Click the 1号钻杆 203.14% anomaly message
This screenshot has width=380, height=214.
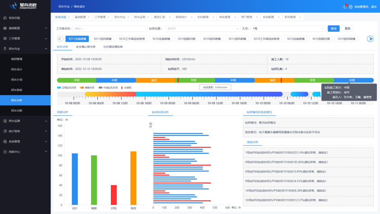coord(286,152)
